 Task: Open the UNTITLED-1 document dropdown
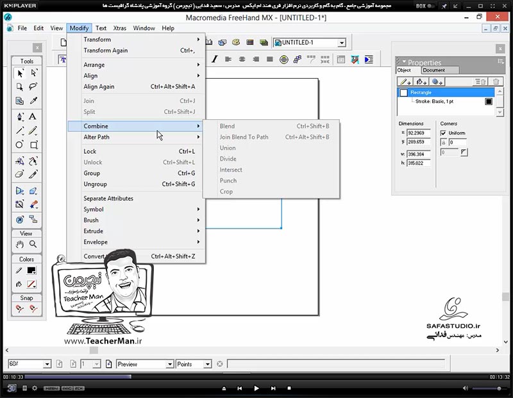[342, 42]
